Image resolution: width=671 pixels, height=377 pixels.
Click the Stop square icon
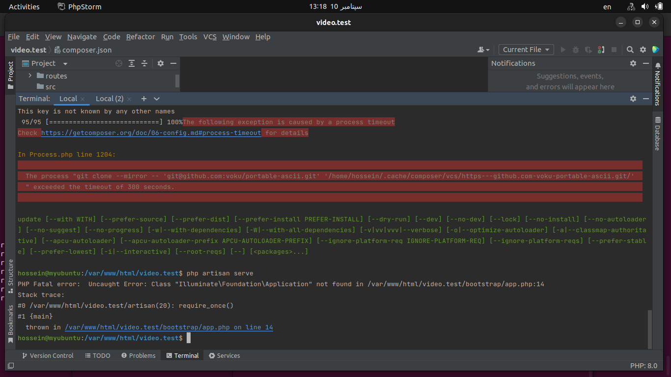pyautogui.click(x=614, y=50)
